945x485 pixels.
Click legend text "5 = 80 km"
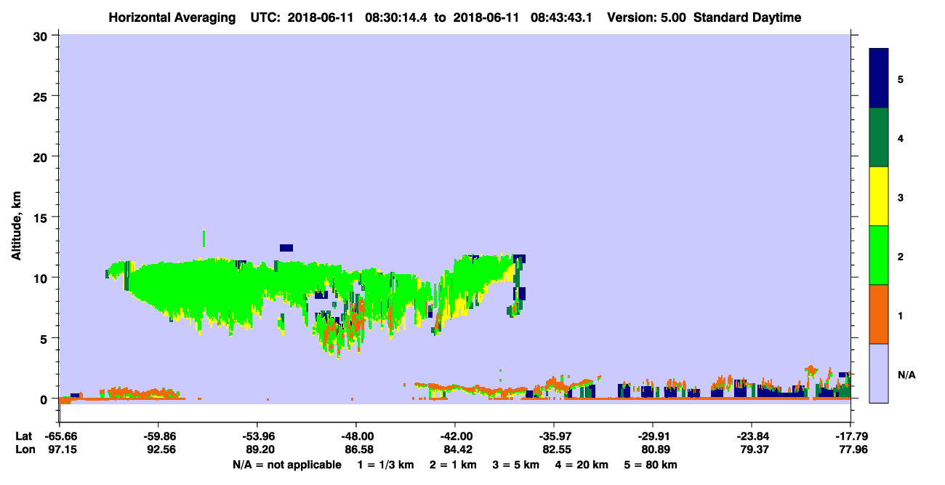(649, 465)
